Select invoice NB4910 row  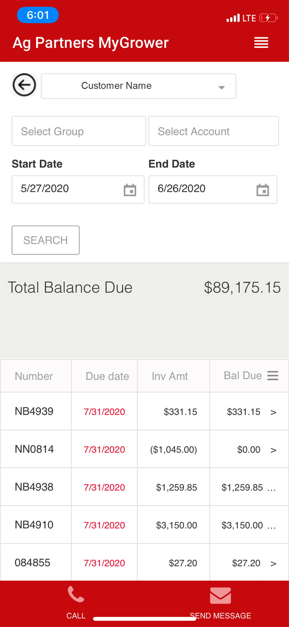point(34,525)
